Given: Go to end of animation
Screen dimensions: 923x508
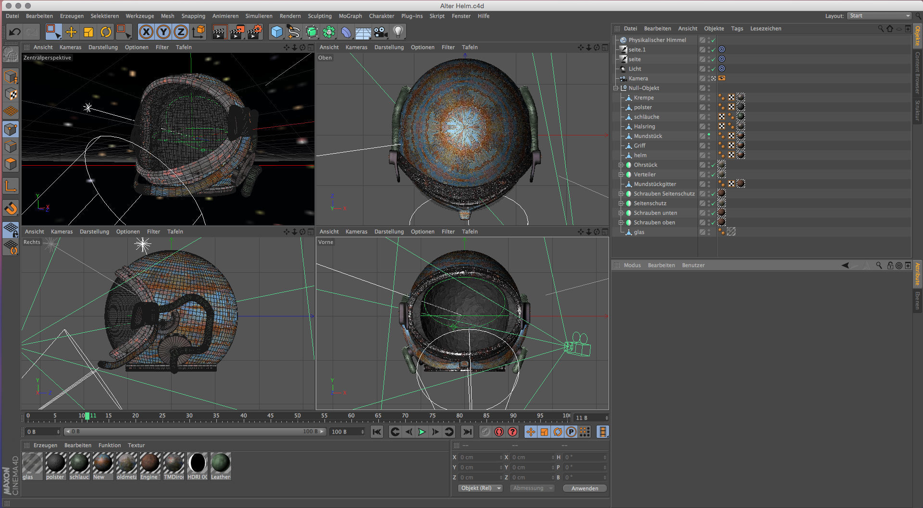Looking at the screenshot, I should coord(467,432).
